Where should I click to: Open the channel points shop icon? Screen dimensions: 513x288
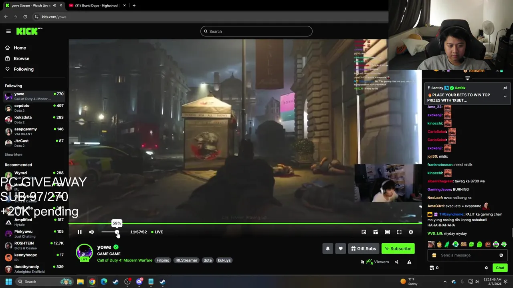432,268
